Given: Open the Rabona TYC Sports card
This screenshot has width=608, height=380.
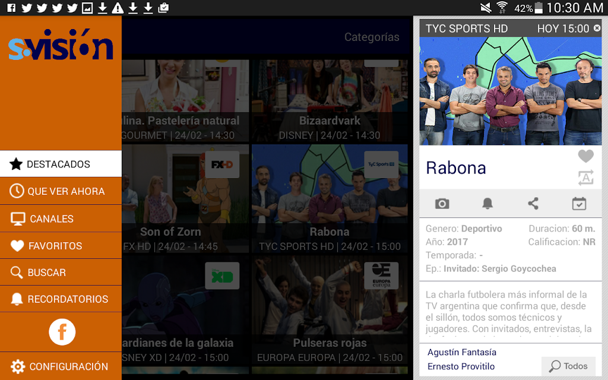Looking at the screenshot, I should 330,198.
